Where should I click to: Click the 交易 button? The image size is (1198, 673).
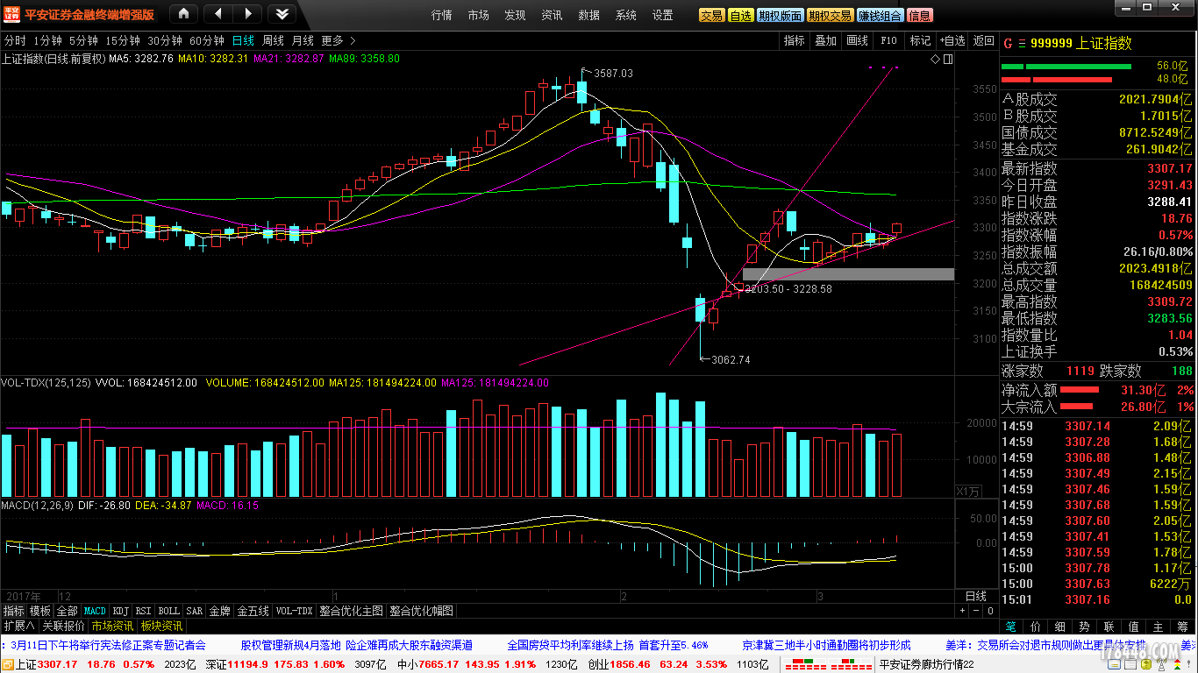click(x=711, y=16)
